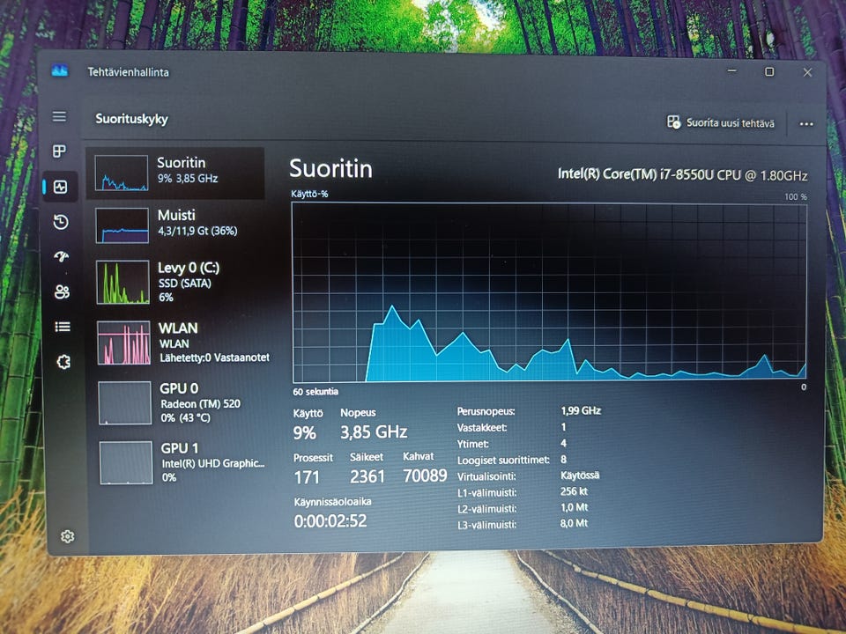Image resolution: width=846 pixels, height=634 pixels.
Task: Click the Muisti mini graph thumbnail
Action: point(122,225)
